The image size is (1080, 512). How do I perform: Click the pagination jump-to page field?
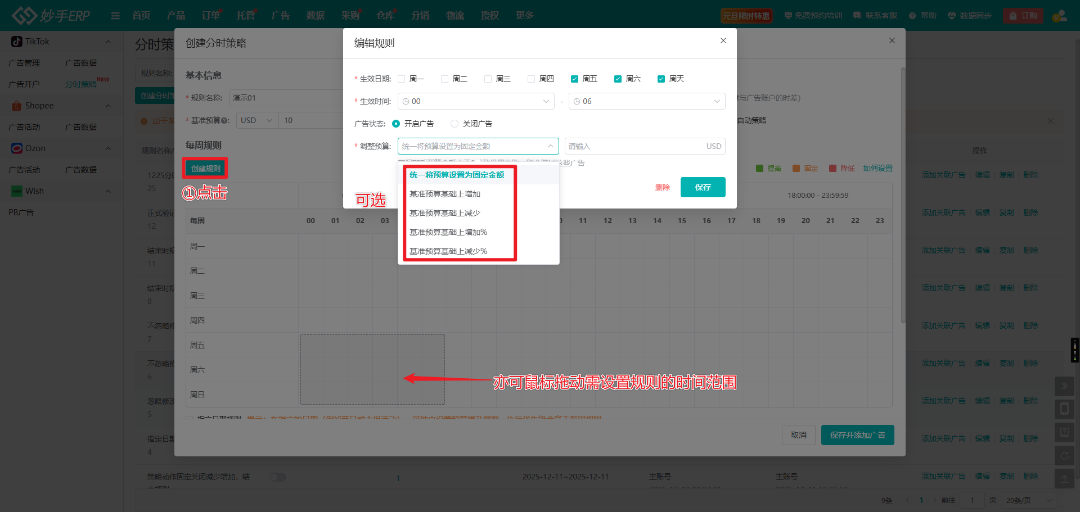click(972, 500)
